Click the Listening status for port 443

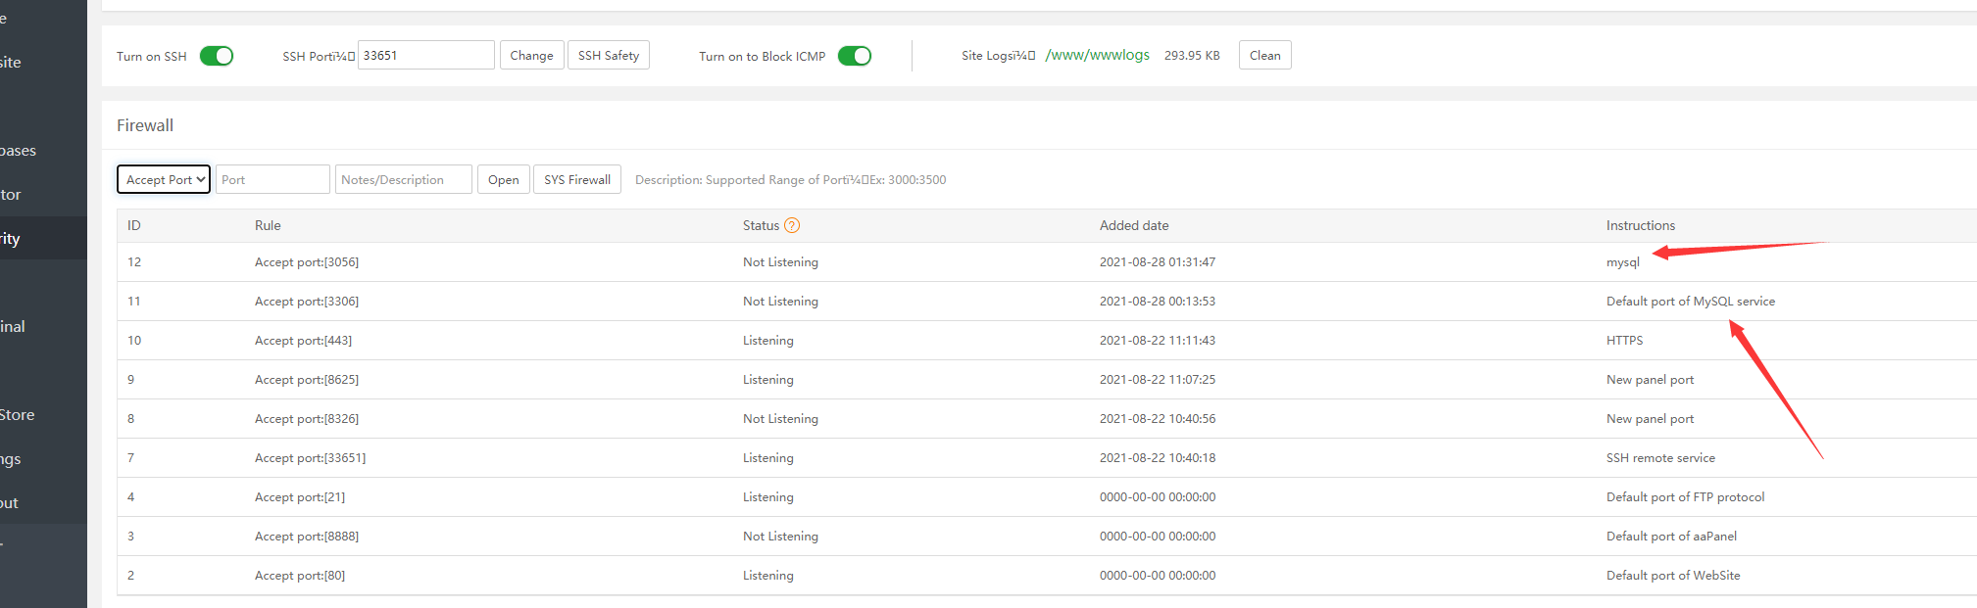pyautogui.click(x=768, y=340)
